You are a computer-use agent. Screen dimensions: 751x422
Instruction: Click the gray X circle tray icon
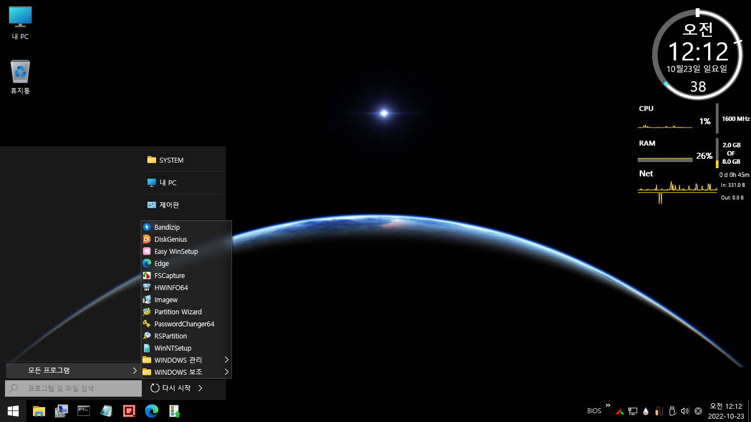(x=698, y=411)
